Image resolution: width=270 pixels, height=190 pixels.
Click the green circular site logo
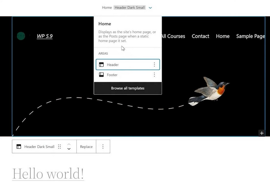[21, 36]
